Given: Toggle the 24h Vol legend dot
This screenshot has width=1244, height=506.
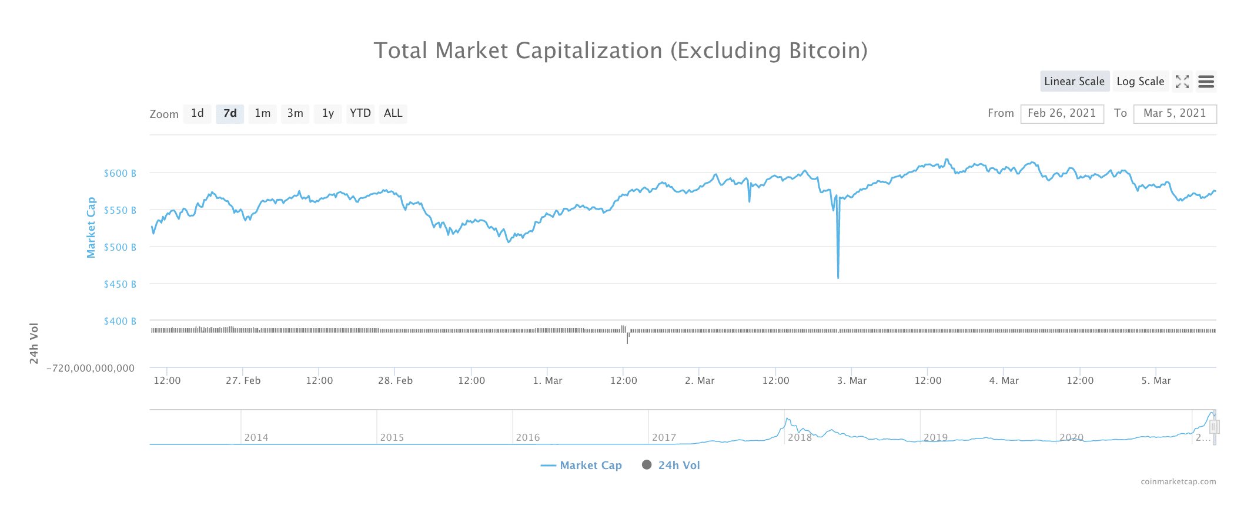Looking at the screenshot, I should coord(647,465).
